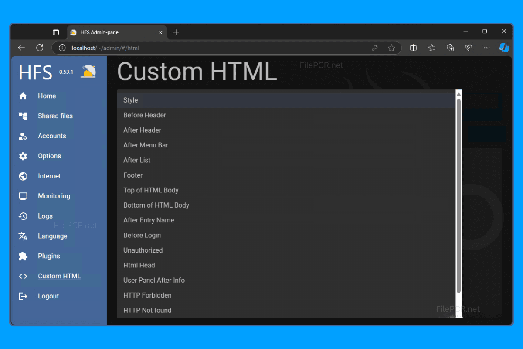Close the HFS Admin-panel tab

[x=160, y=32]
